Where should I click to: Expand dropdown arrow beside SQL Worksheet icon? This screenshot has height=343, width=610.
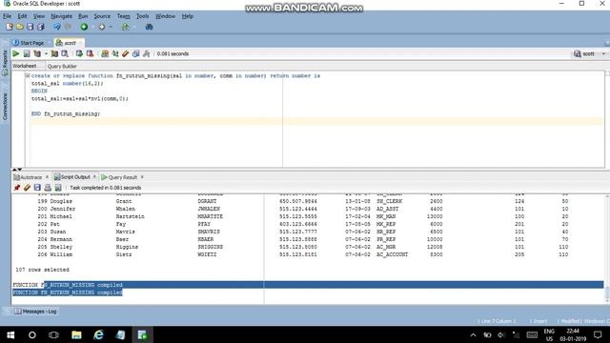click(134, 27)
